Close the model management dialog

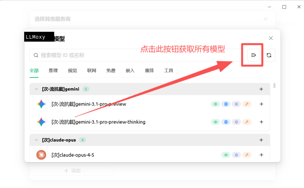pyautogui.click(x=271, y=38)
